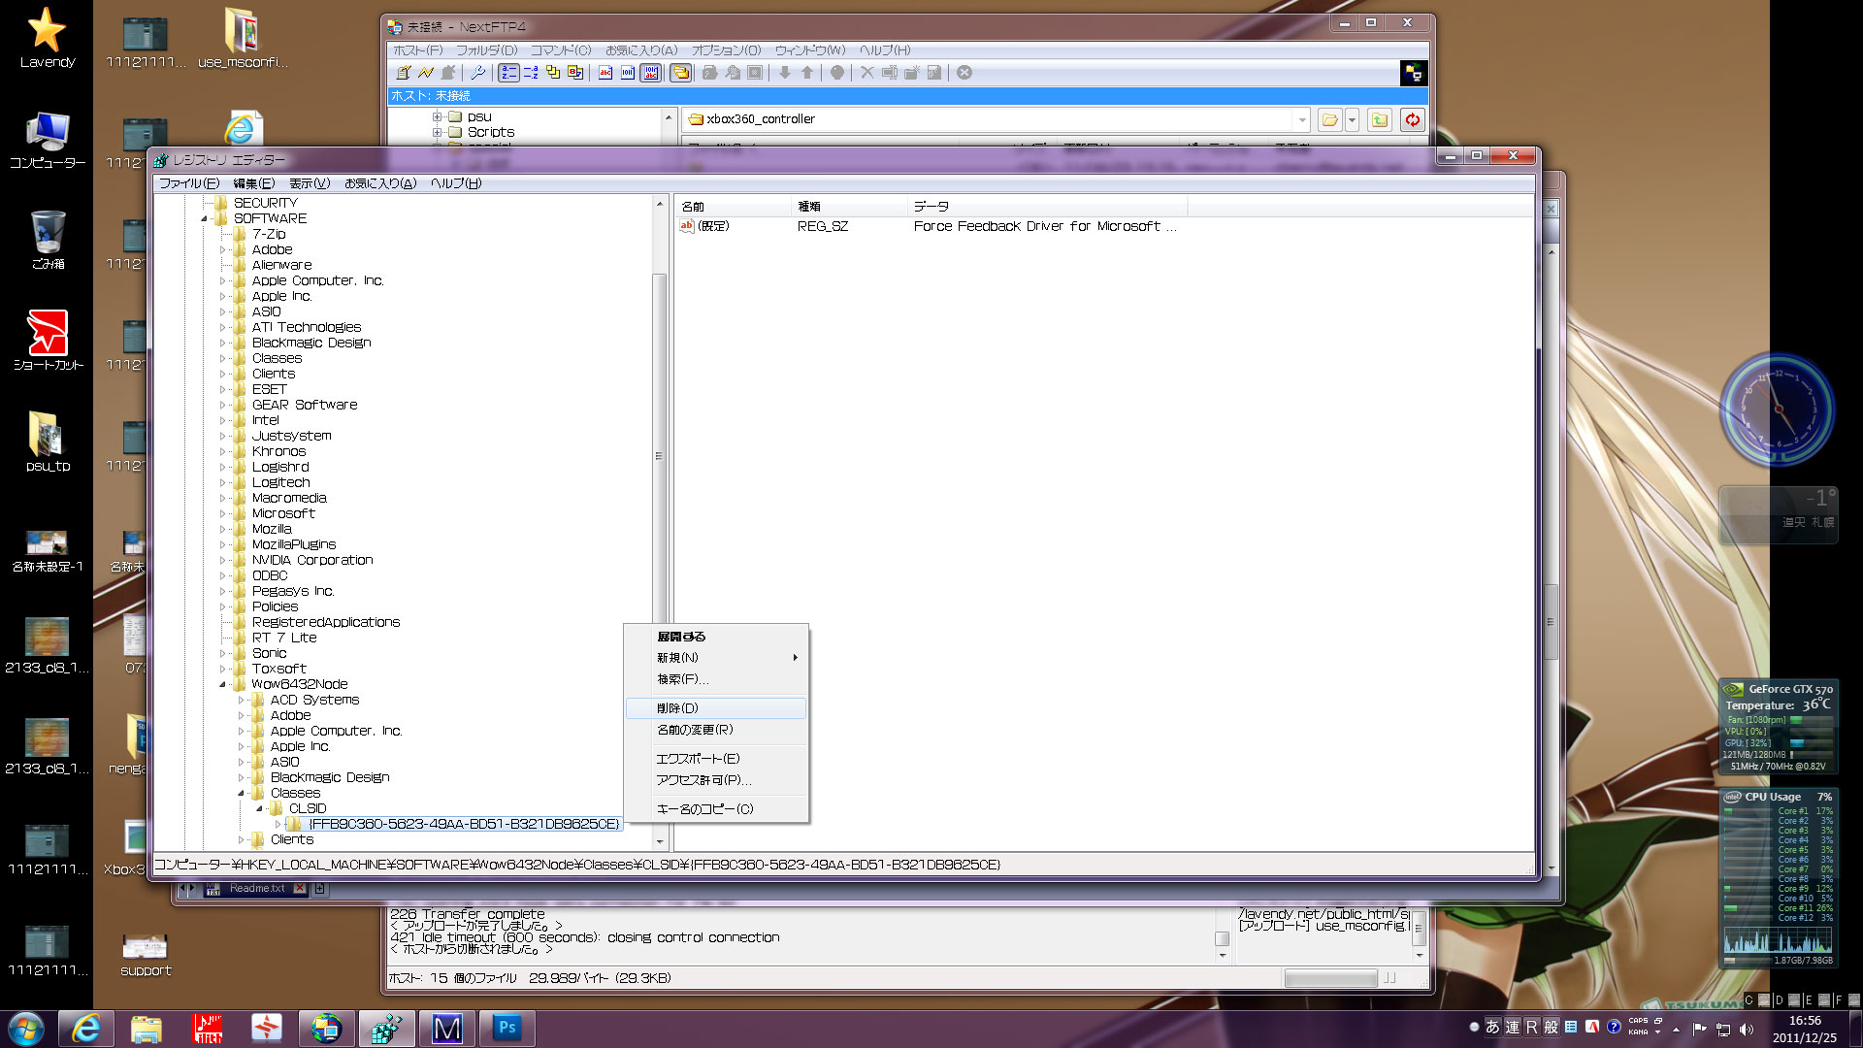Click the Readme.txt tab behind Registry Editor
1863x1048 pixels.
[256, 889]
